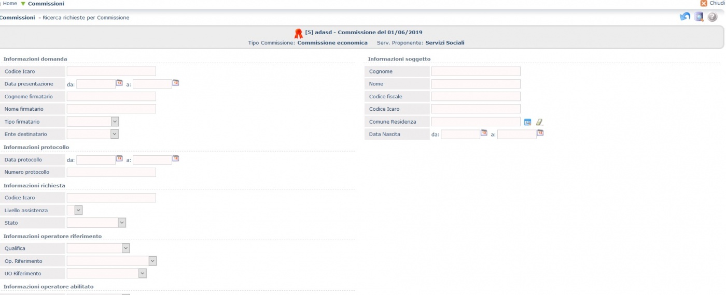
Task: Open calendar for Data protocollo 'da' date
Action: pos(119,158)
